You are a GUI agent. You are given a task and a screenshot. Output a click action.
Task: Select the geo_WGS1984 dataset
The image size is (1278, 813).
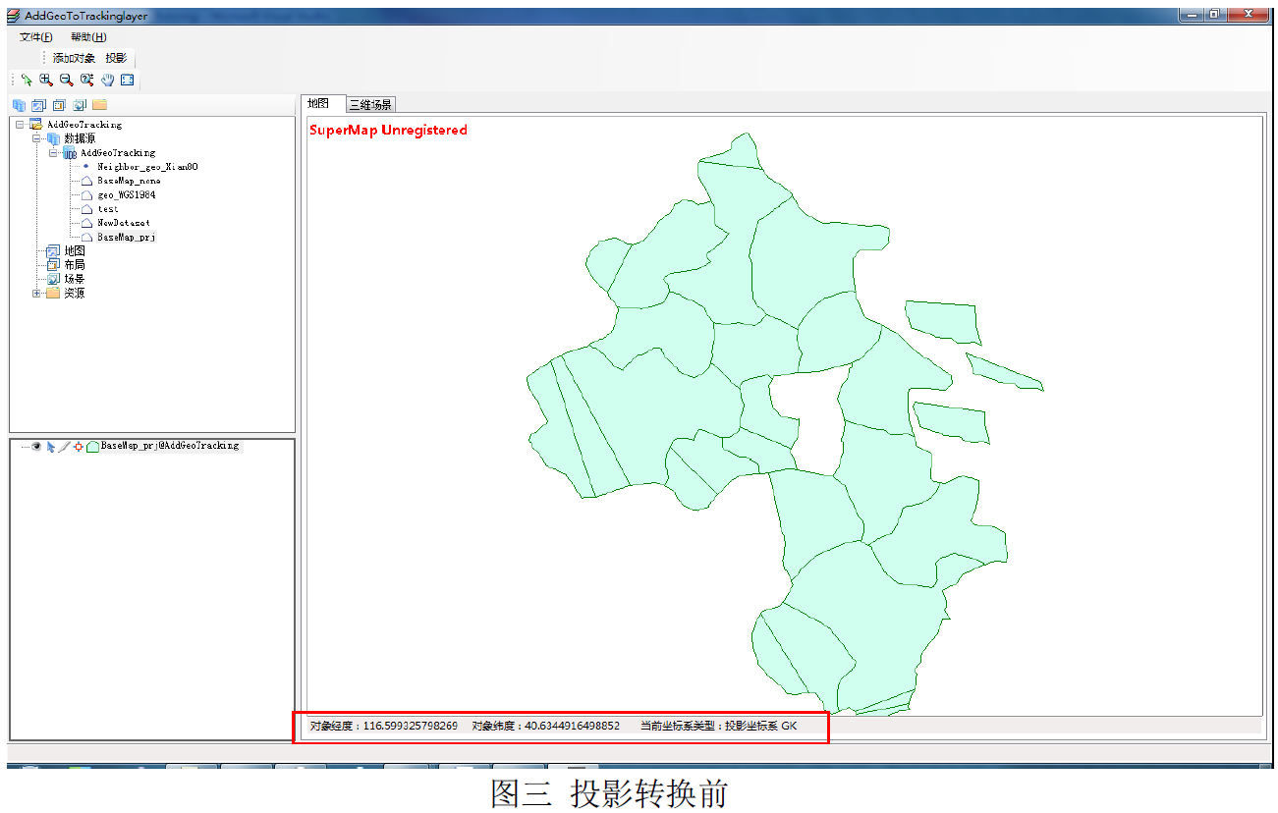[x=126, y=195]
